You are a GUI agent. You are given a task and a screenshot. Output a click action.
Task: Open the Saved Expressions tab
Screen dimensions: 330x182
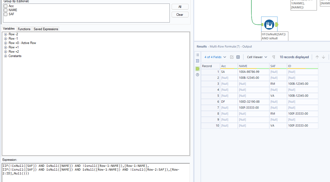[45, 29]
